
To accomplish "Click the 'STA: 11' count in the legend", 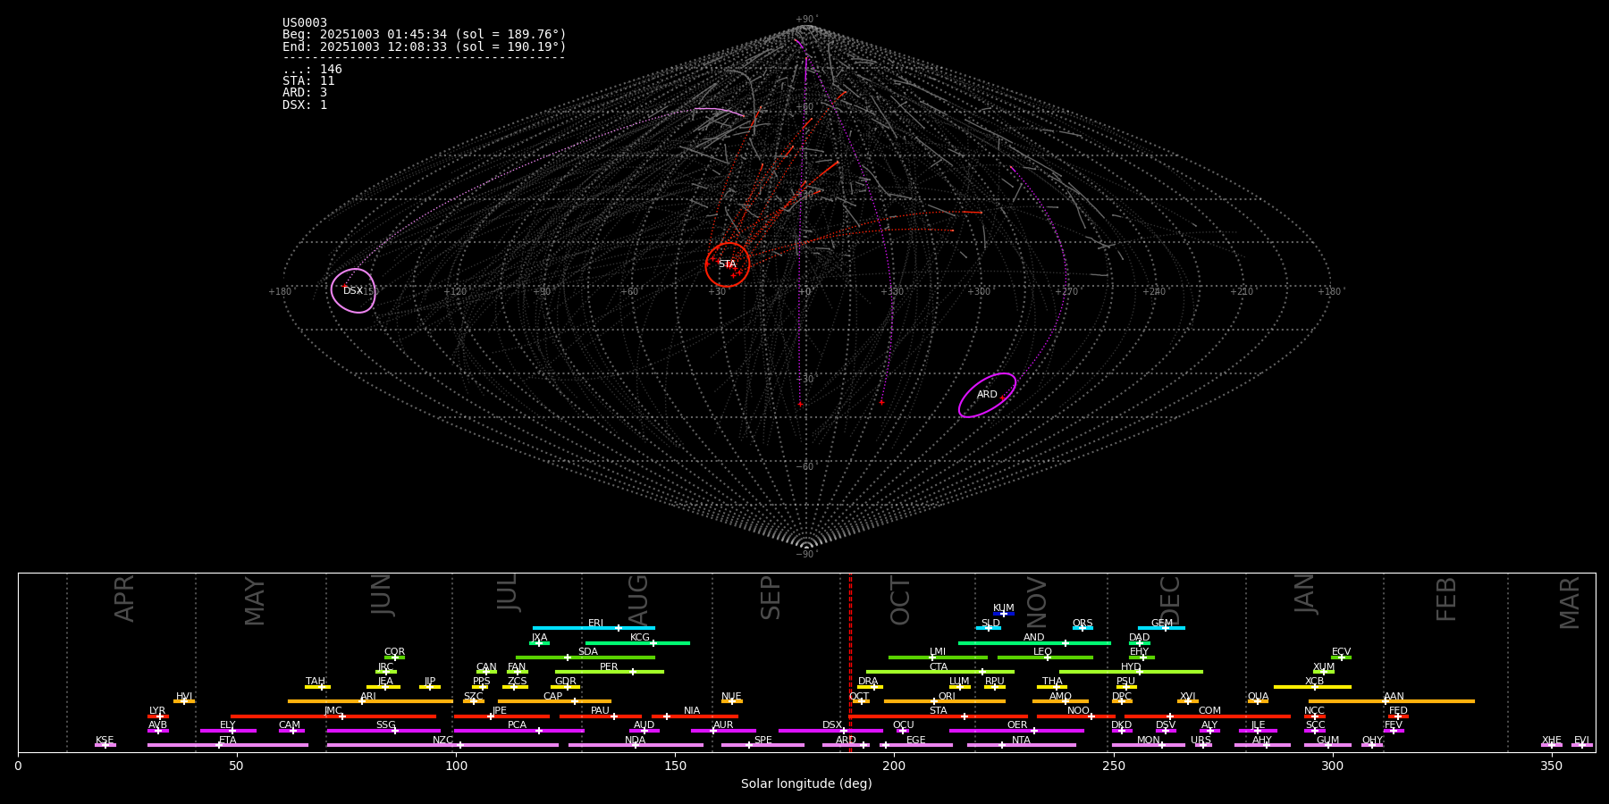I will pos(308,81).
